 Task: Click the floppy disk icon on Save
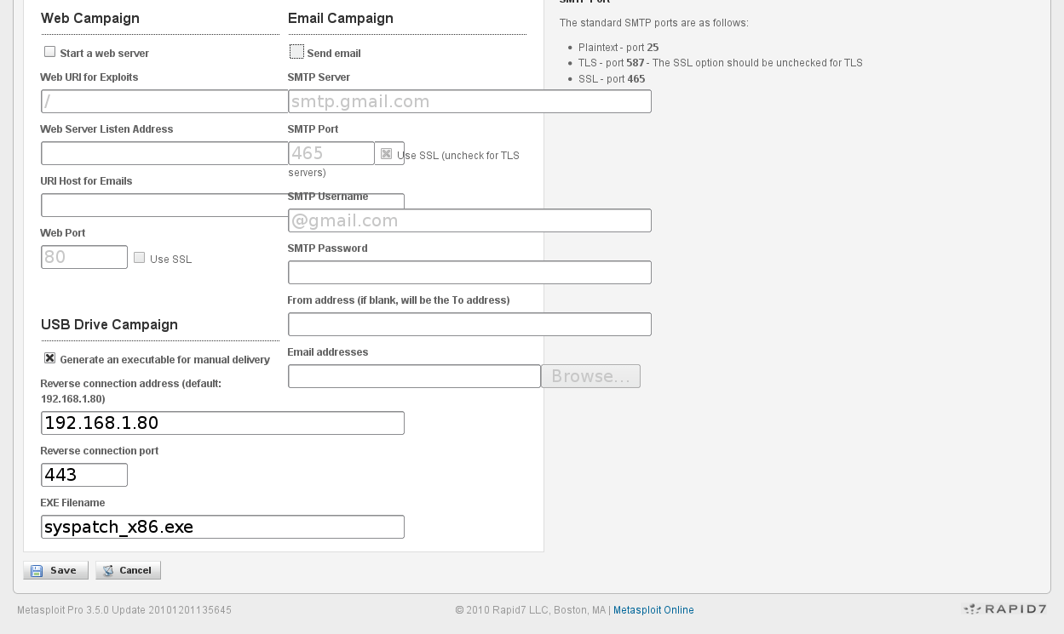click(x=35, y=570)
